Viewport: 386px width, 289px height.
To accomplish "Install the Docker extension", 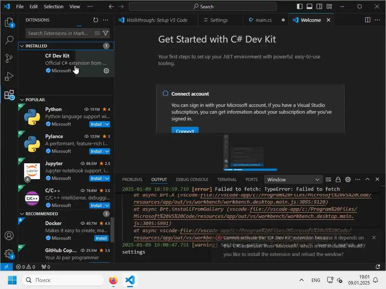I will pos(101,238).
